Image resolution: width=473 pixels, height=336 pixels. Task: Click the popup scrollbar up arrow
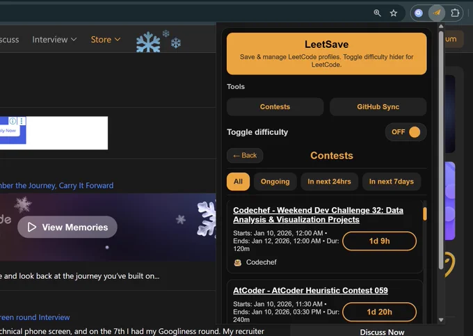coord(441,26)
